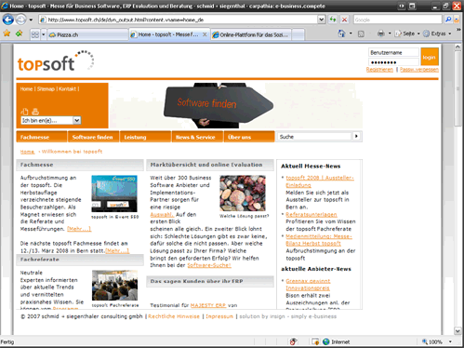The width and height of the screenshot is (464, 348).
Task: Click the print icon in orange panel
Action: pos(35,112)
